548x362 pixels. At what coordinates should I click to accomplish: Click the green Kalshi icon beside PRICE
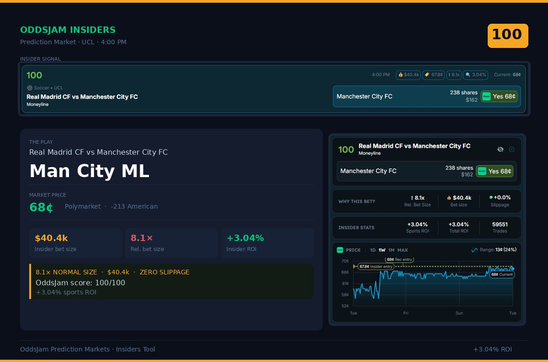click(340, 250)
